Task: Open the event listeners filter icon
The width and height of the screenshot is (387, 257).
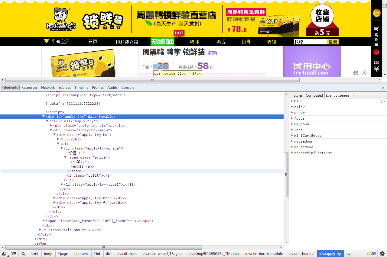Action: (382, 101)
